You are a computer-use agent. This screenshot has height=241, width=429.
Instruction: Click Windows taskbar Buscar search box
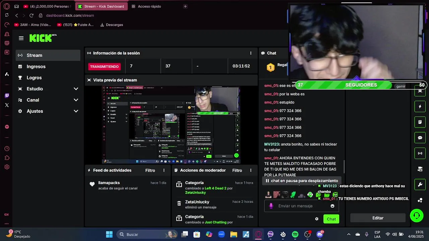pos(147,234)
